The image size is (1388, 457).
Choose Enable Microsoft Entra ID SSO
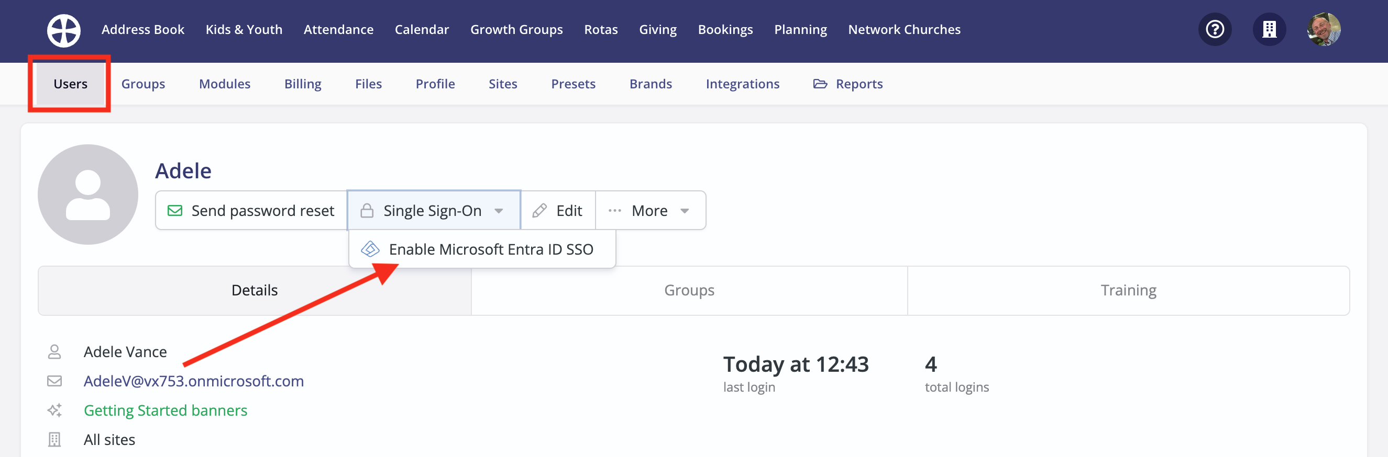[482, 249]
